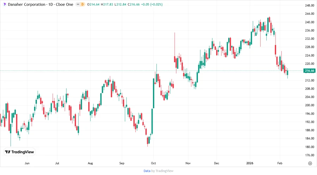This screenshot has height=175, width=317.
Task: Click the 188.00 price axis label
Action: point(310,130)
